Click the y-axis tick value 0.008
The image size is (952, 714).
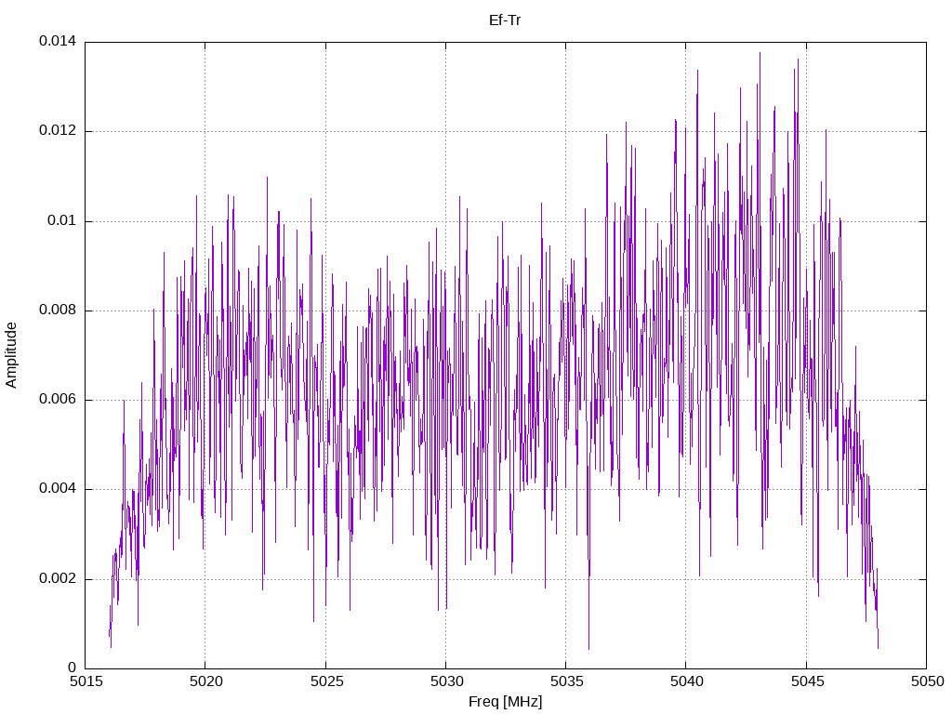58,311
